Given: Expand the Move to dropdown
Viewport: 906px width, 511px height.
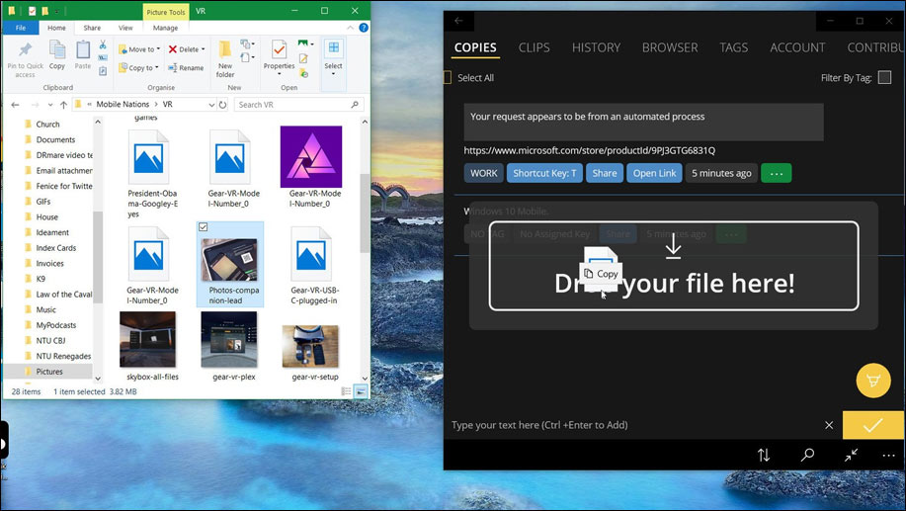Looking at the screenshot, I should coord(158,49).
